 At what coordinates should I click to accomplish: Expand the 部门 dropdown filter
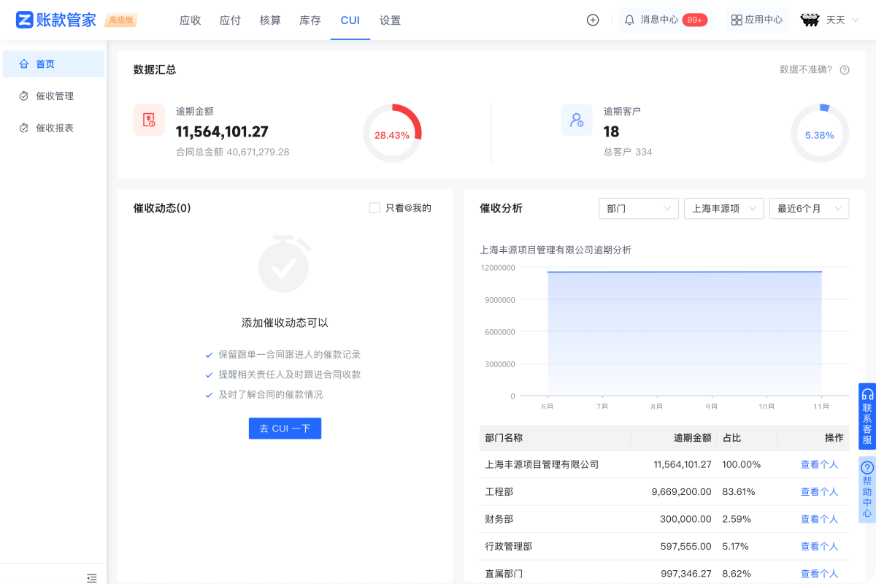(638, 209)
